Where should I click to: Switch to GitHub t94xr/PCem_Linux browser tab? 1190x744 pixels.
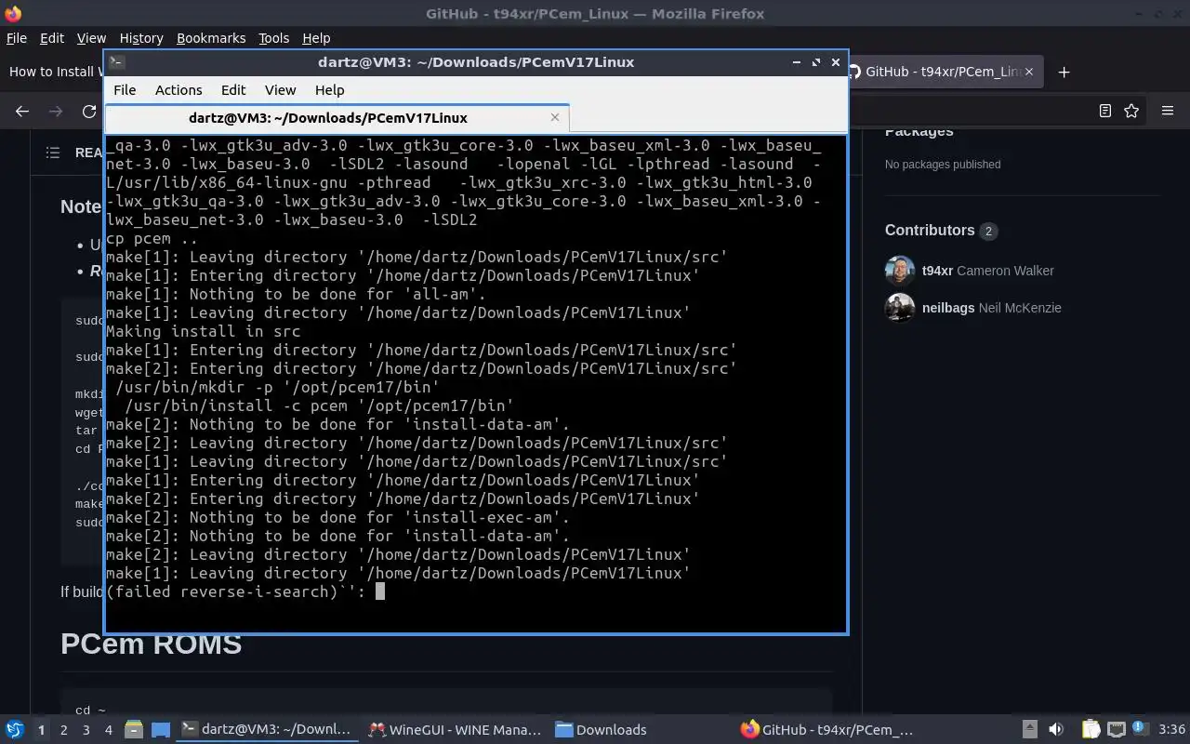point(944,72)
